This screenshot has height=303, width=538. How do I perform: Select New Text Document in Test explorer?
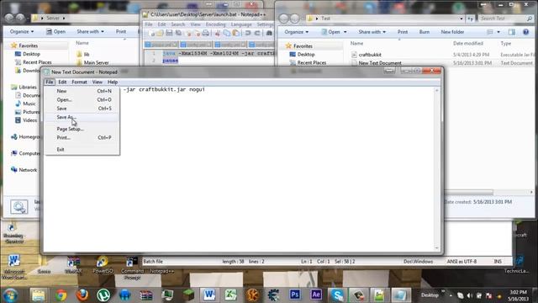point(380,63)
